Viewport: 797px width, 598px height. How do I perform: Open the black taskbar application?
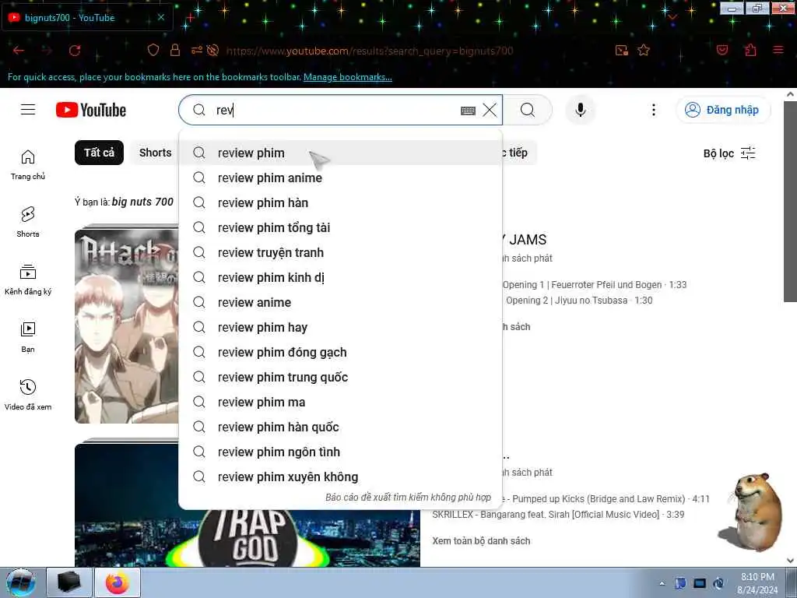[x=69, y=582]
